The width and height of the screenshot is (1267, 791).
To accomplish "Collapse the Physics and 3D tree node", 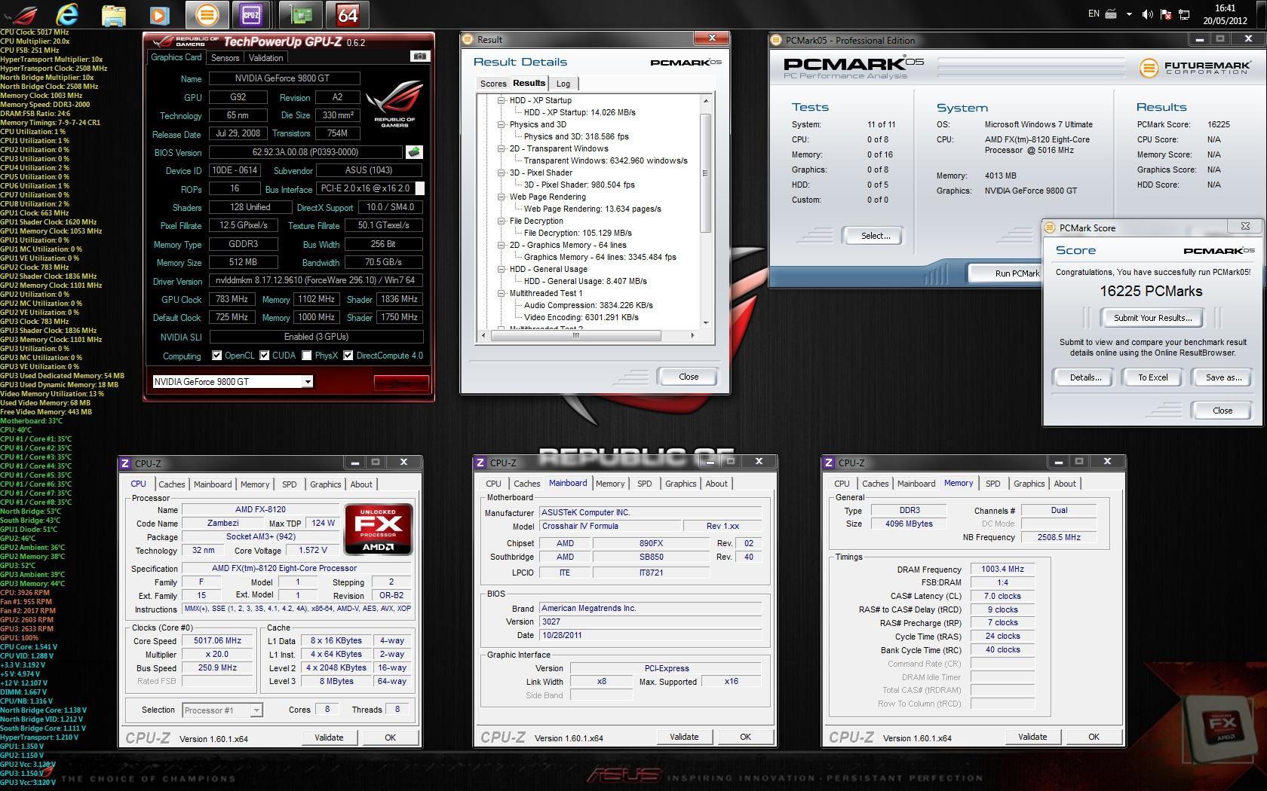I will point(502,124).
